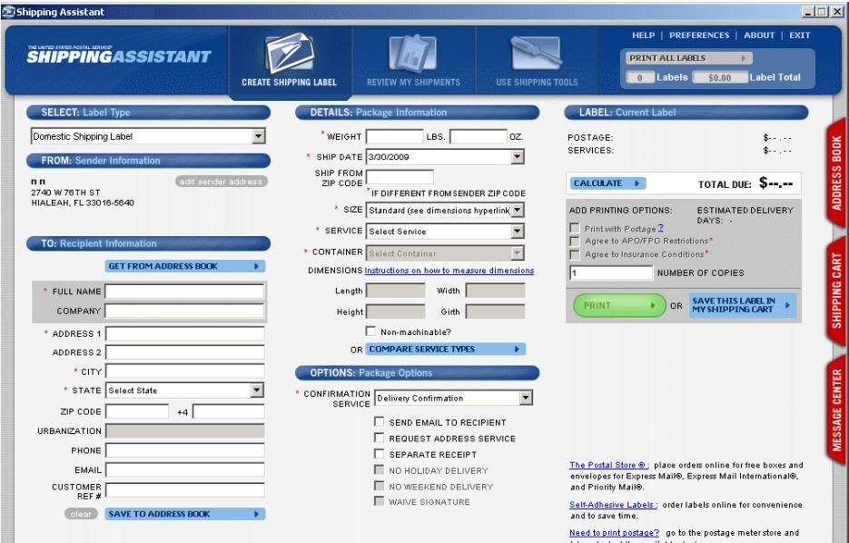
Task: Click the arrow on Get From Address Book
Action: [257, 266]
